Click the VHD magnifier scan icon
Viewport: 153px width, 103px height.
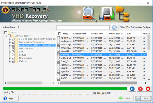tap(89, 14)
